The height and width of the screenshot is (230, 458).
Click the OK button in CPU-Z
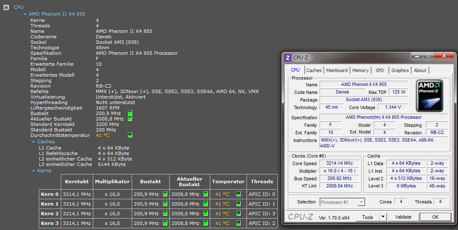[x=435, y=217]
